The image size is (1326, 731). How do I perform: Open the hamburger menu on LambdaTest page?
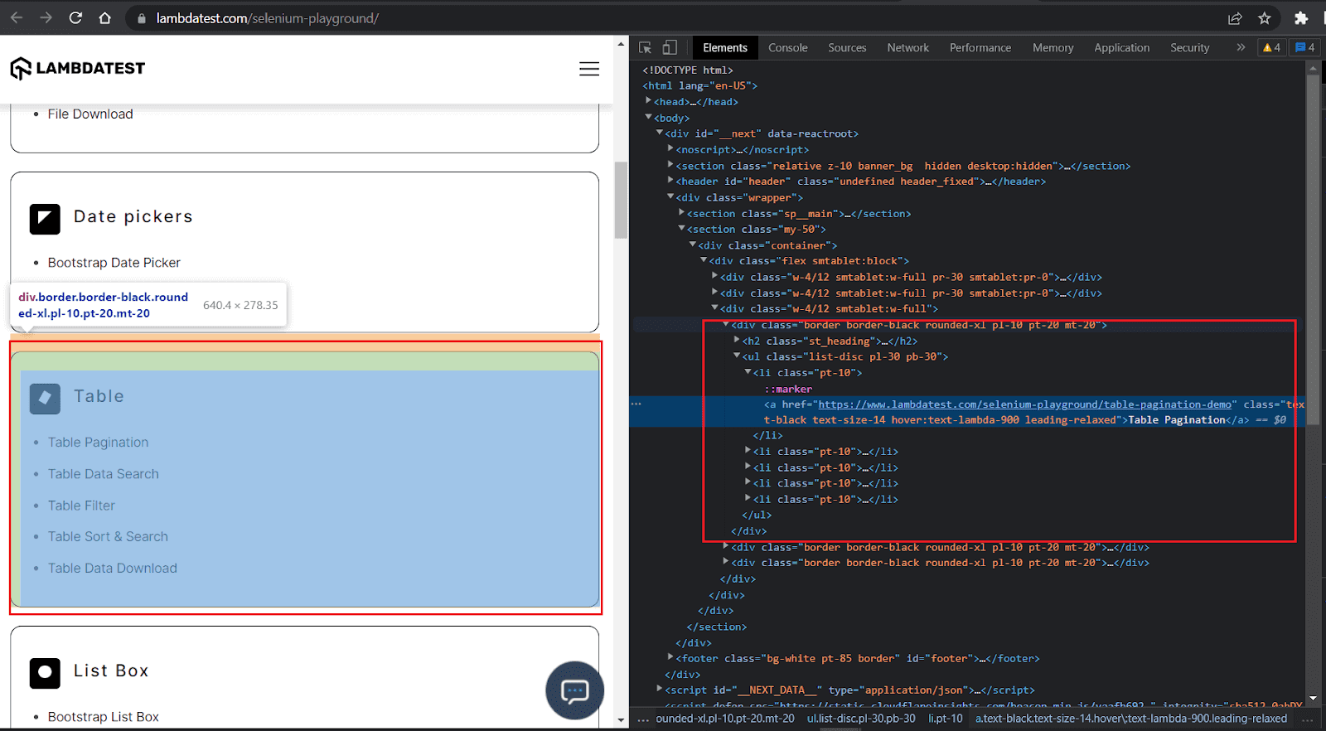click(589, 69)
